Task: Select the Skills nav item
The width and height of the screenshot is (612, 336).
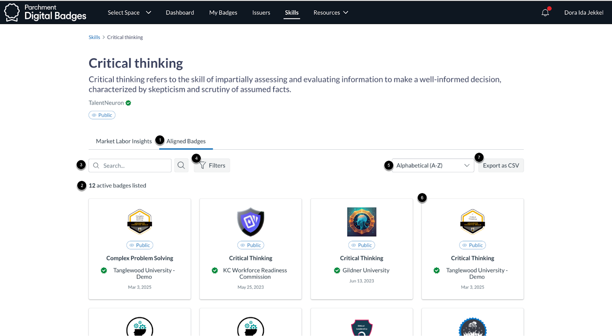Action: [x=291, y=13]
